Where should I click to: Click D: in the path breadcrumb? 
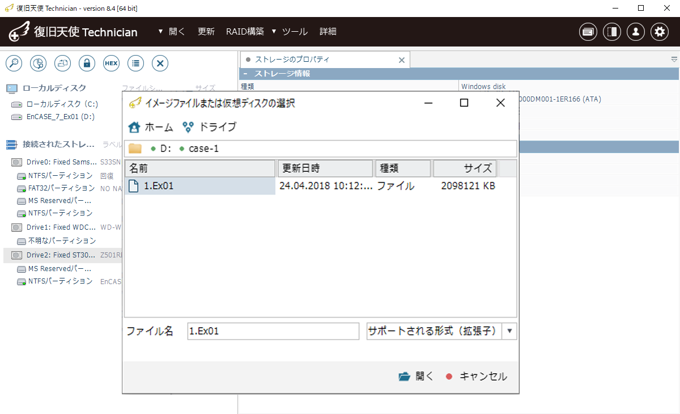coord(166,149)
